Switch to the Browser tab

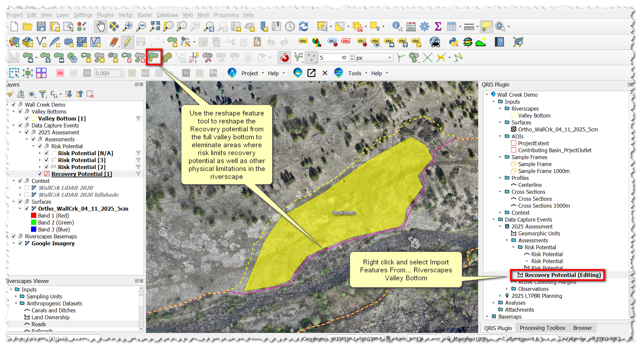(582, 328)
